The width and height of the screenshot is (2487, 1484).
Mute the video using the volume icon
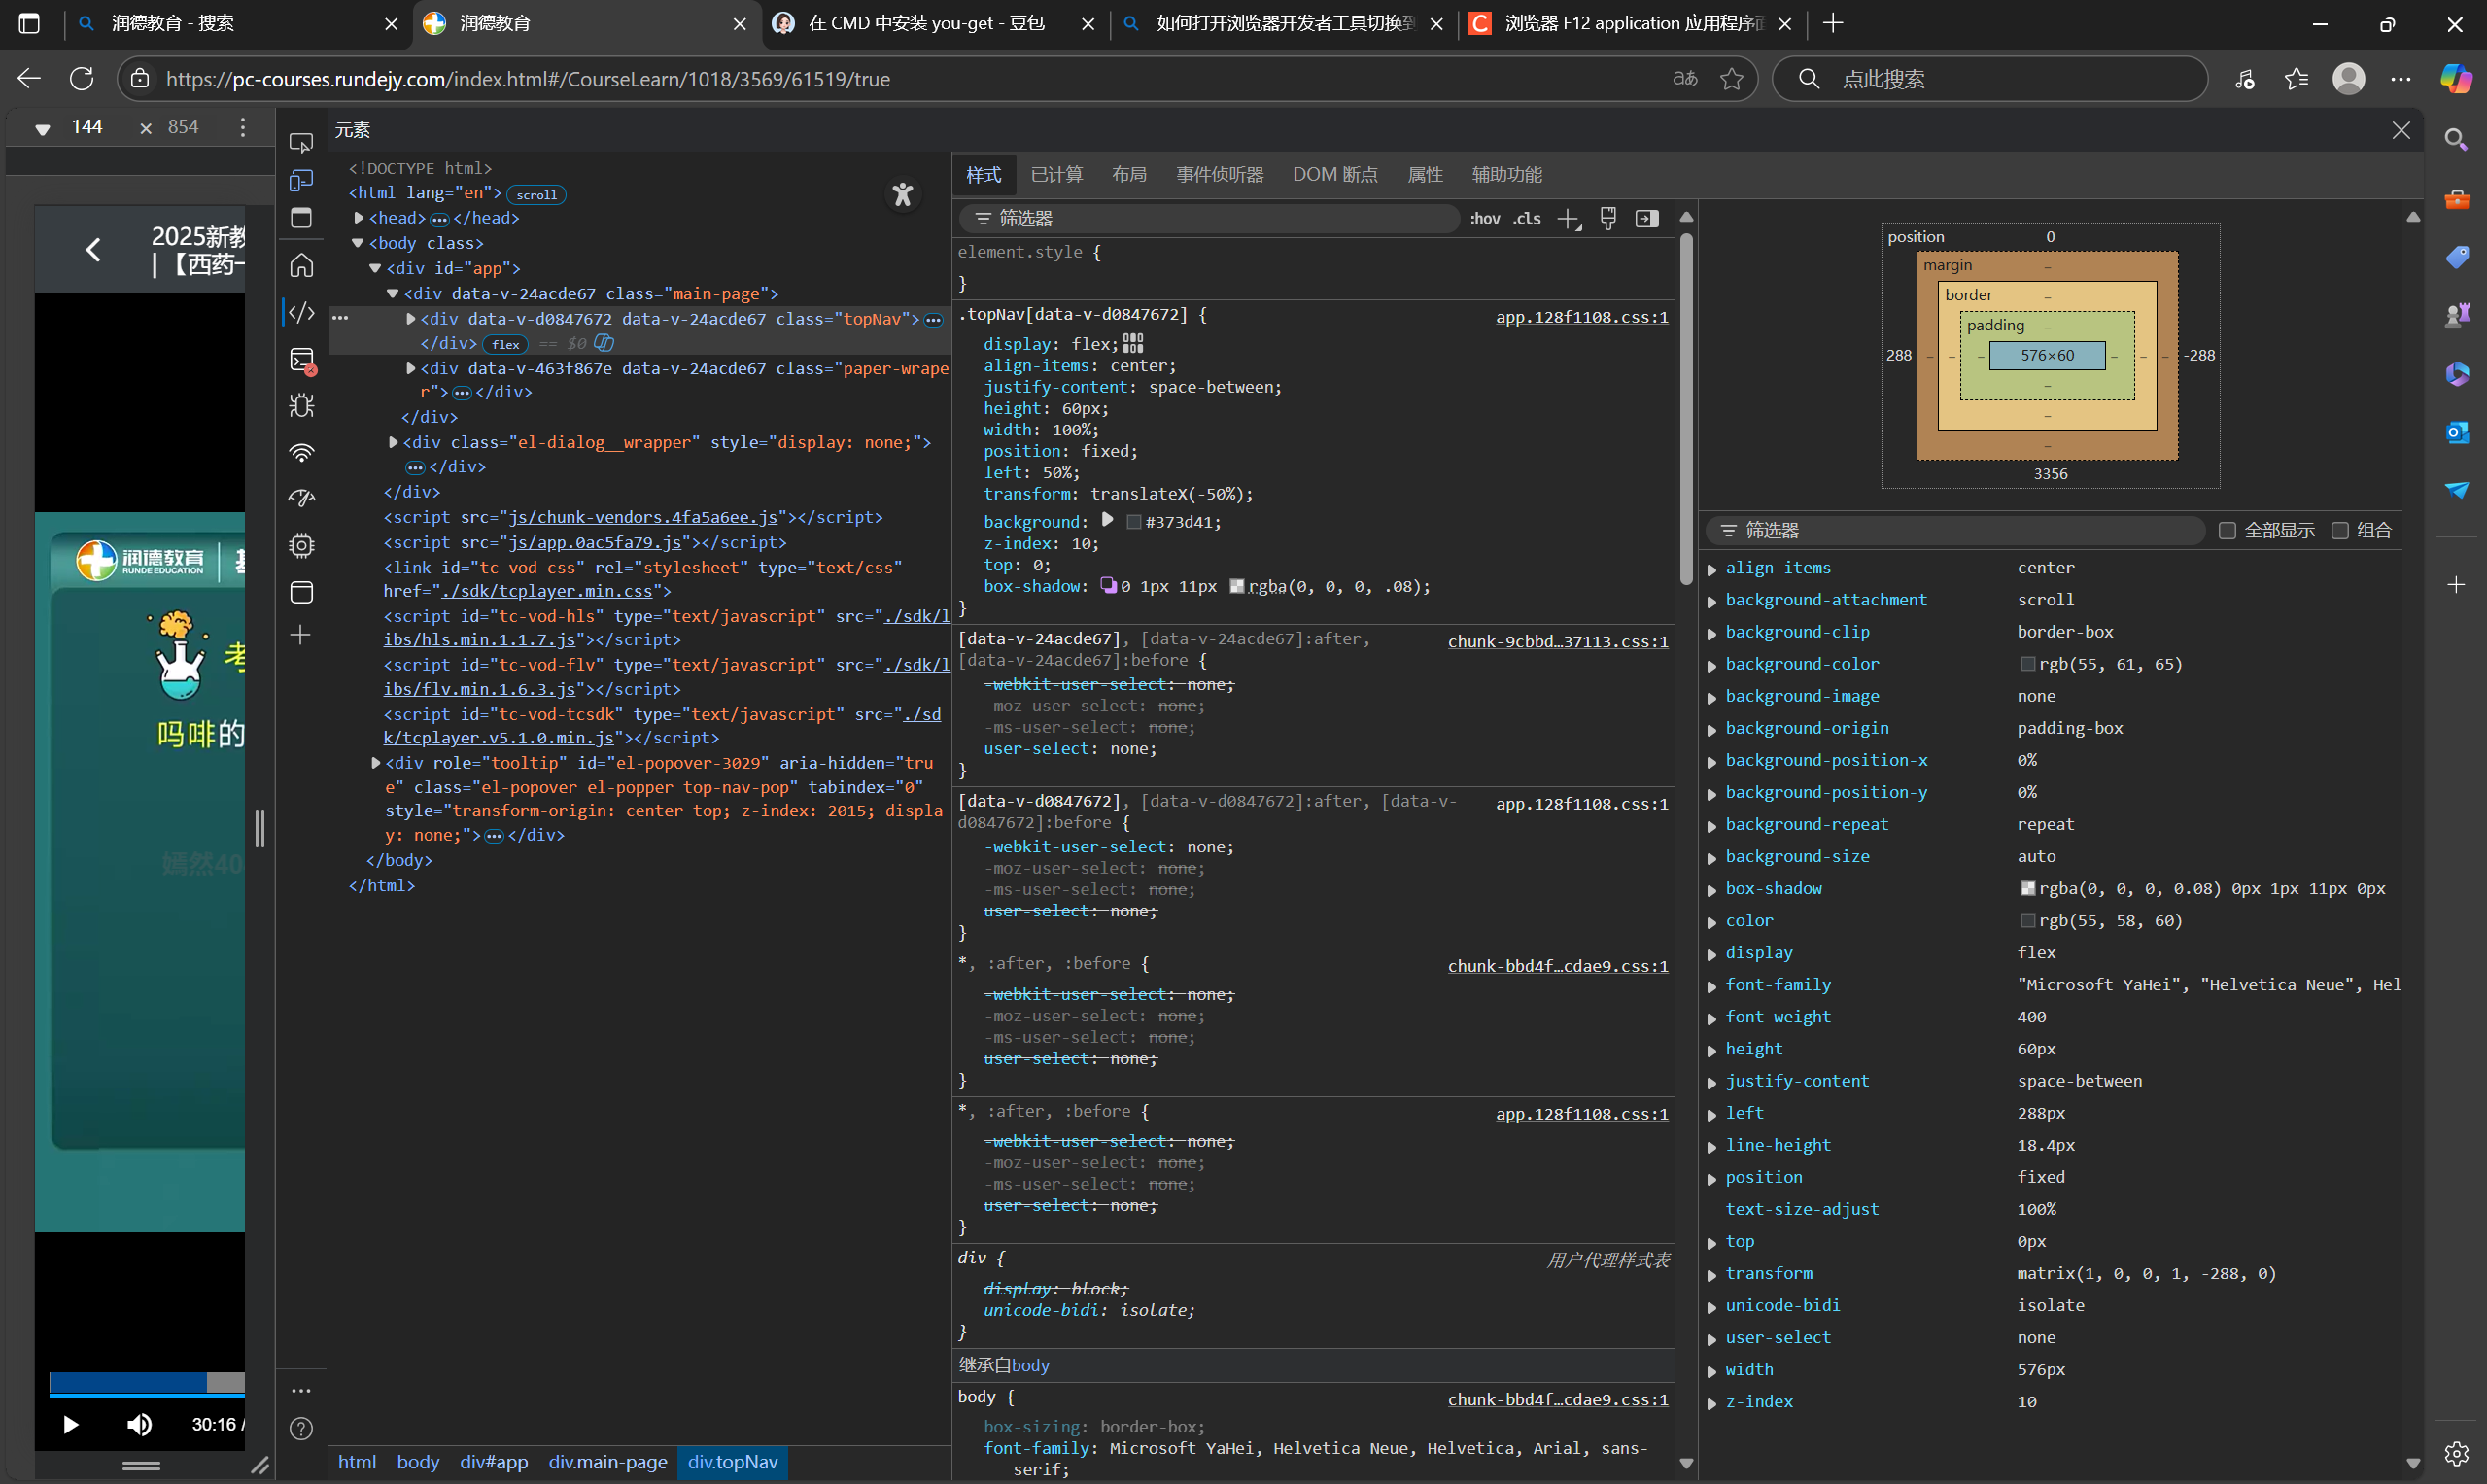click(139, 1424)
